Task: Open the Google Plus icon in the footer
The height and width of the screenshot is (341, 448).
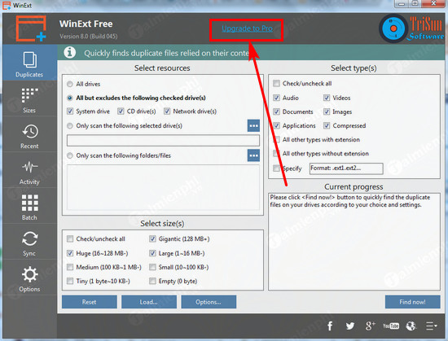Action: (x=370, y=326)
